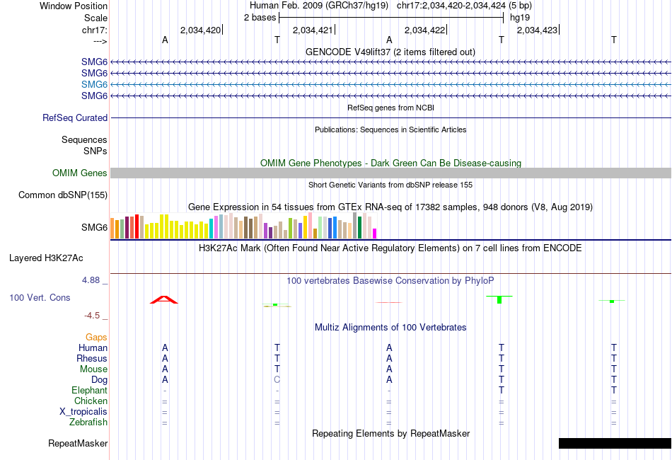Click H3K27Ac Mark track title
The image size is (672, 460).
[390, 248]
